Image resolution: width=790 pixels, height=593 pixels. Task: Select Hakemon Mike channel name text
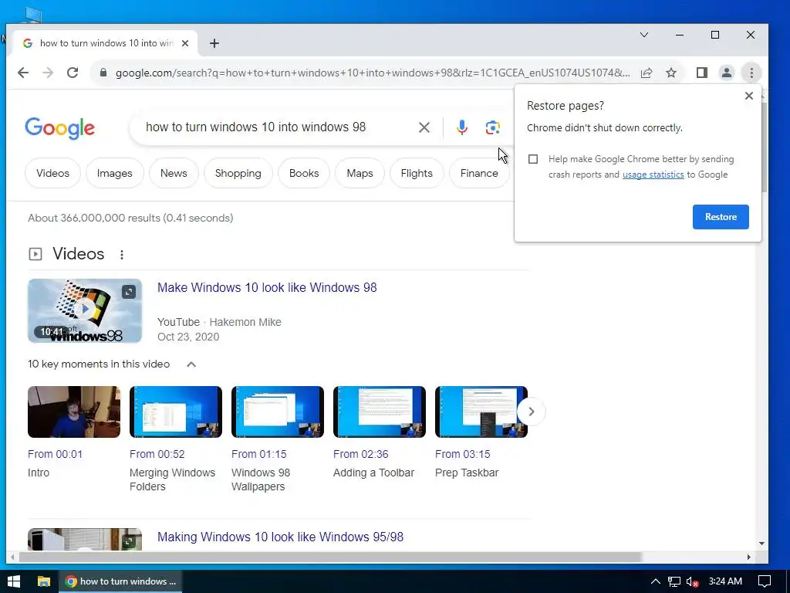click(x=245, y=322)
